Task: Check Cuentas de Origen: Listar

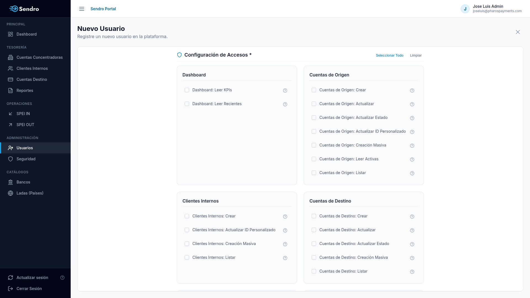Action: click(314, 173)
